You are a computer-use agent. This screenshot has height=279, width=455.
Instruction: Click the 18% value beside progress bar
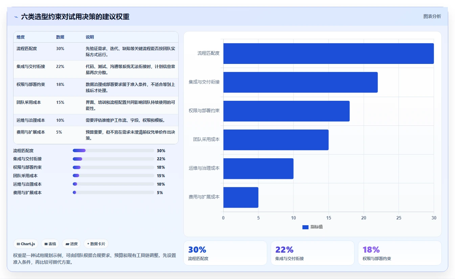pos(161,167)
